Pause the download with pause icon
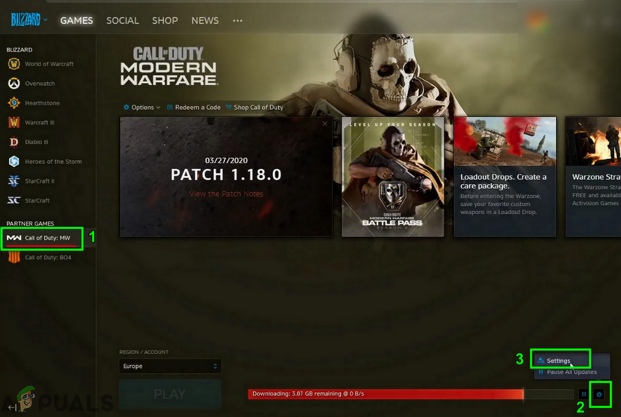The height and width of the screenshot is (417, 621). pos(584,394)
